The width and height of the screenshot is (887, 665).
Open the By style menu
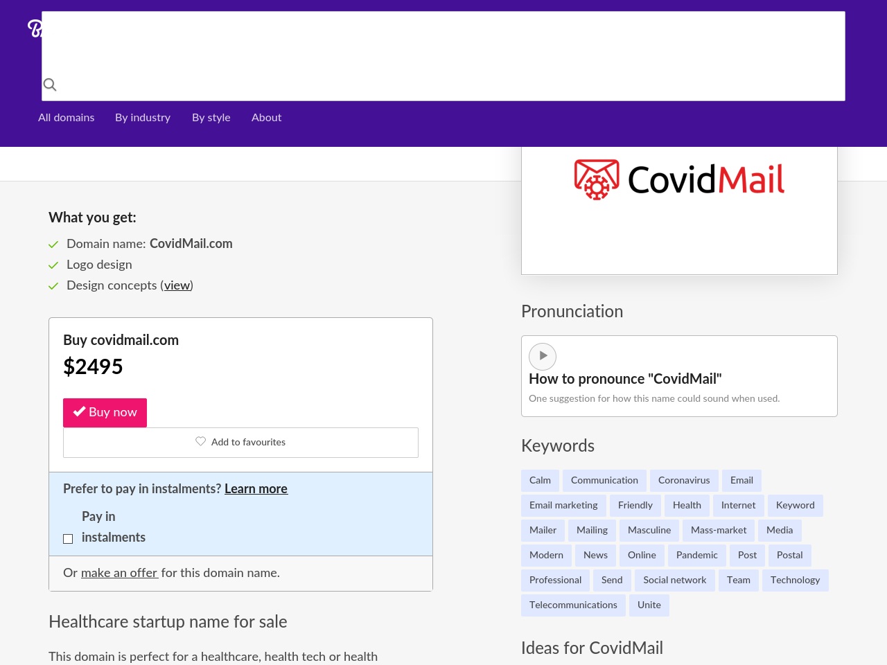[x=211, y=118]
